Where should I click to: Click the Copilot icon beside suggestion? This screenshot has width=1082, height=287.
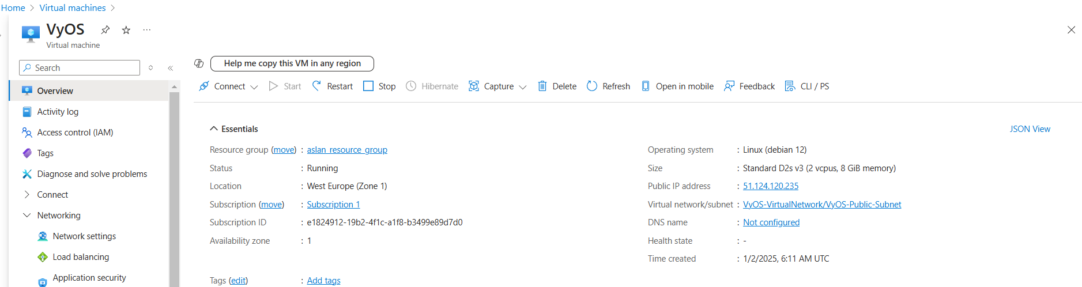(x=199, y=63)
